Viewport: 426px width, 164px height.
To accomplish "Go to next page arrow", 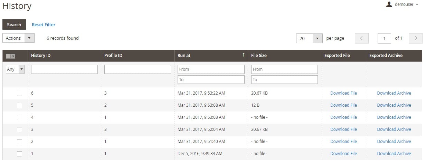I will (416, 38).
